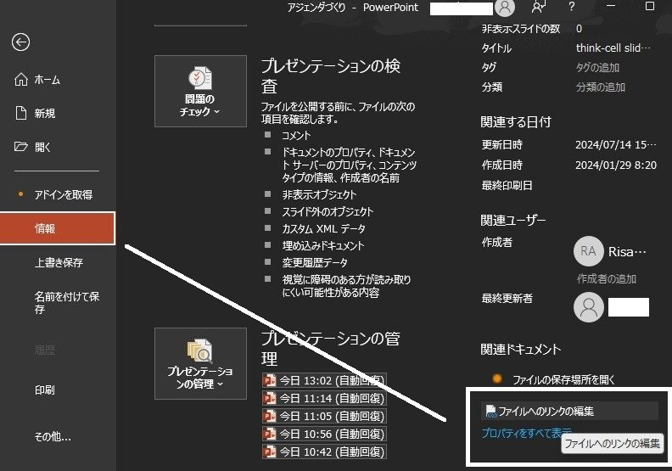This screenshot has height=471, width=672.
Task: Click the コメント list item
Action: pos(296,136)
